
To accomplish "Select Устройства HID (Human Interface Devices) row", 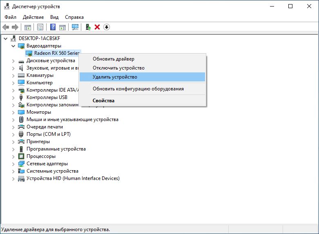I will (x=73, y=178).
